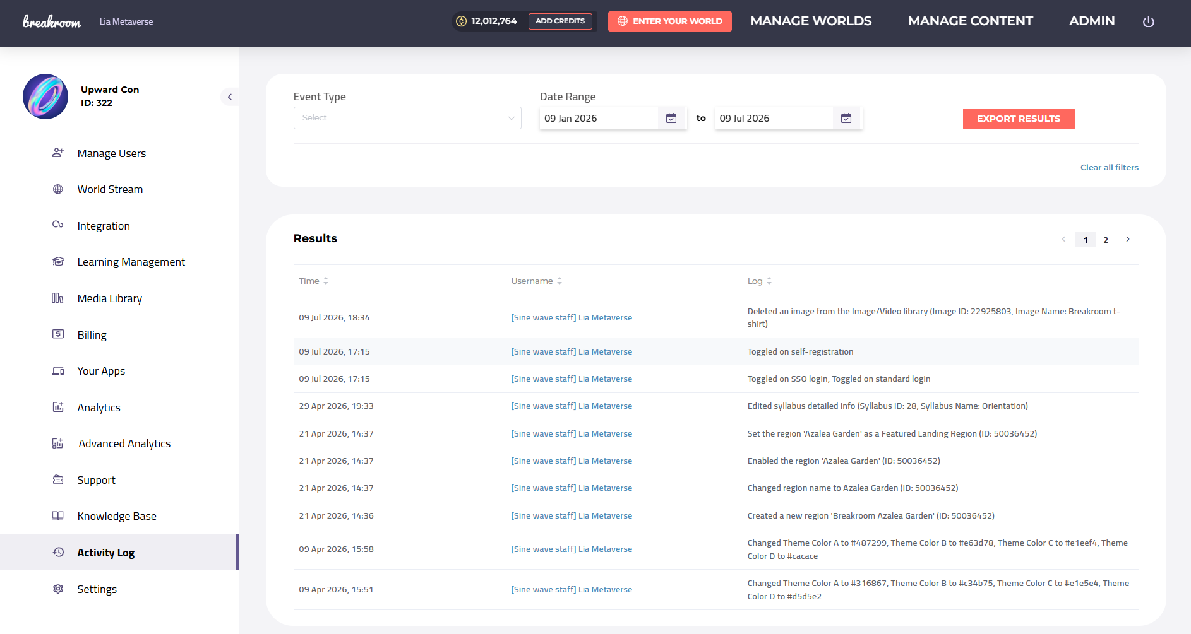
Task: Click the credits coin icon
Action: 462,21
